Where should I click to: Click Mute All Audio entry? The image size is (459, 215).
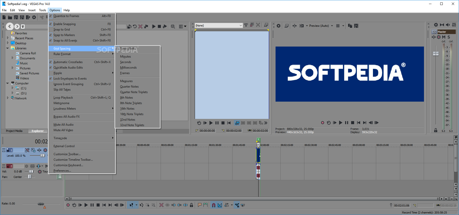[82, 125]
